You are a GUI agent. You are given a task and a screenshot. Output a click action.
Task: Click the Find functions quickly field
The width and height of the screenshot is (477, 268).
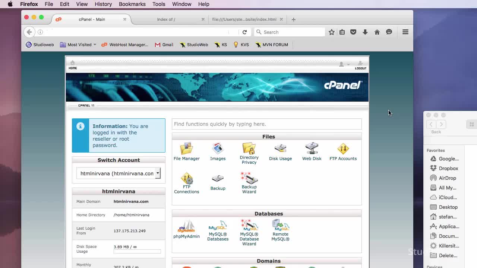[266, 124]
